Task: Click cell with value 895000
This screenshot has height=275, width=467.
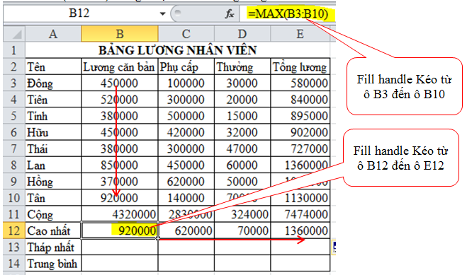Action: (300, 116)
